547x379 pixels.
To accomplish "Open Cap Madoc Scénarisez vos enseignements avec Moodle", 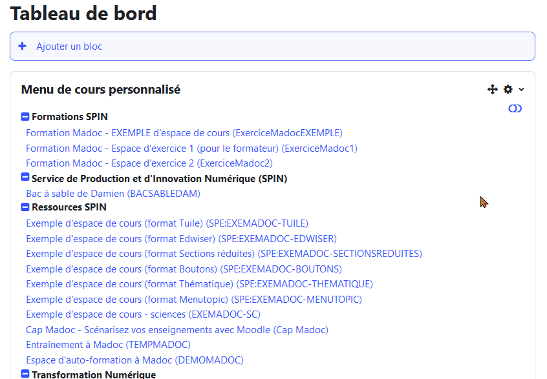I will 177,329.
